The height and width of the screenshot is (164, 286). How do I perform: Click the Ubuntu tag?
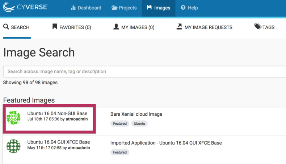point(139,124)
